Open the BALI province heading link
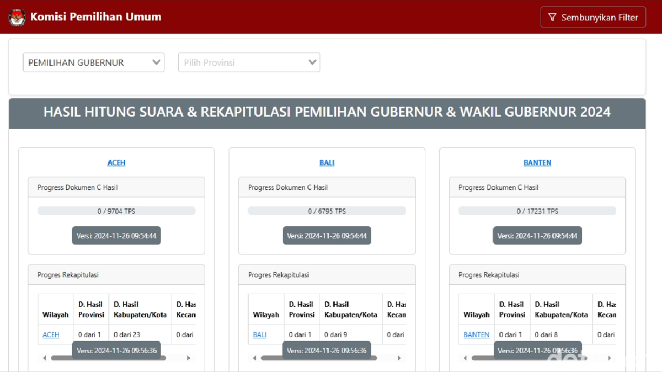 [x=327, y=163]
